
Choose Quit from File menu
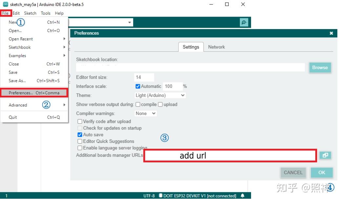34,117
